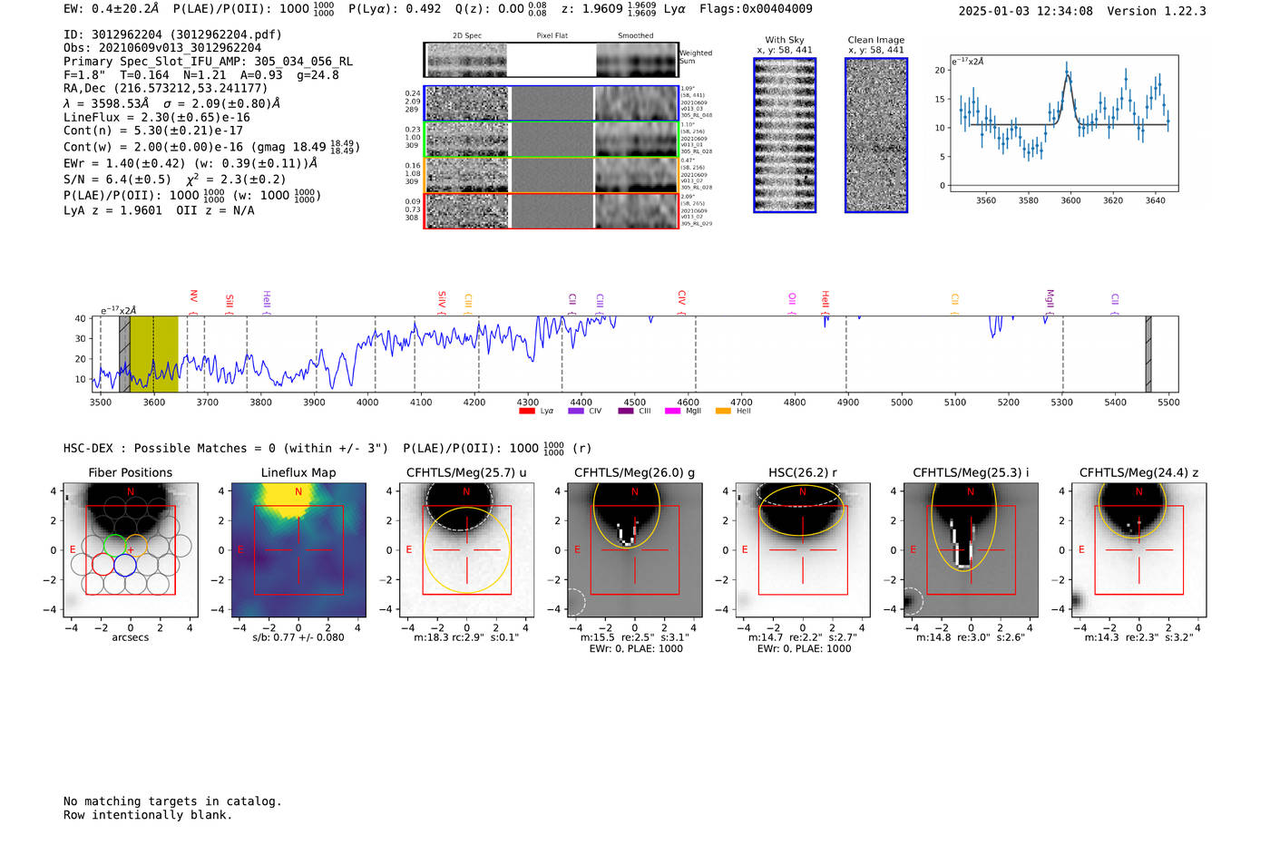Click the orange HeII legend swatch
The width and height of the screenshot is (1270, 864).
pyautogui.click(x=723, y=412)
